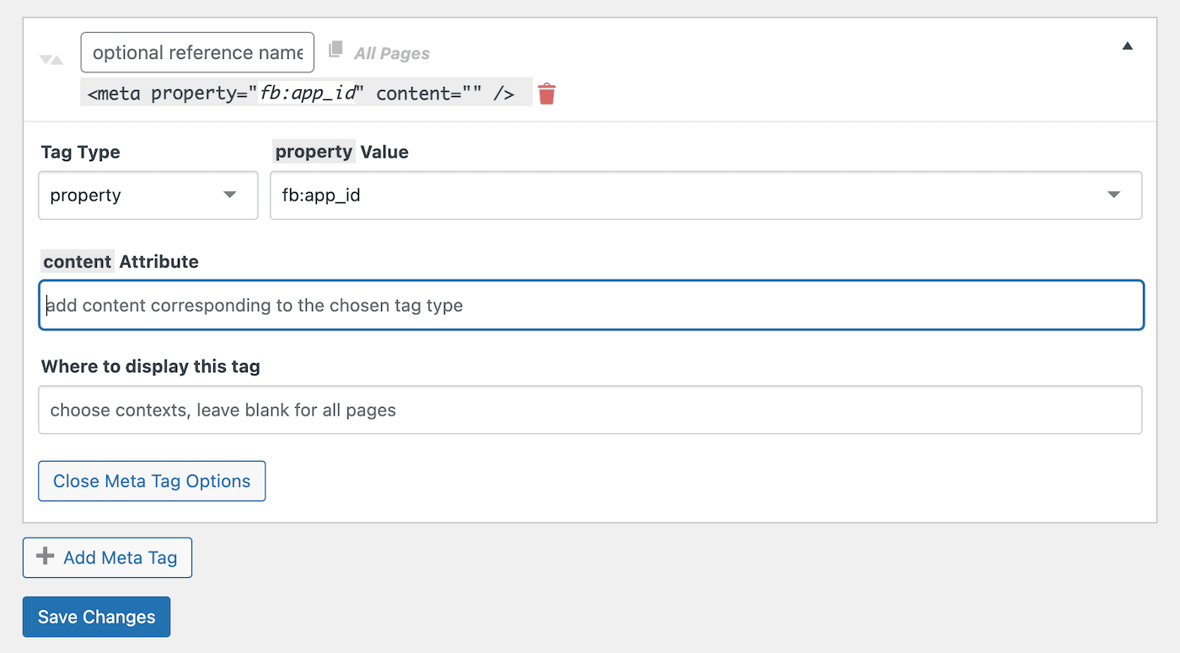The height and width of the screenshot is (653, 1180).
Task: Click the content Attribute text field
Action: (590, 305)
